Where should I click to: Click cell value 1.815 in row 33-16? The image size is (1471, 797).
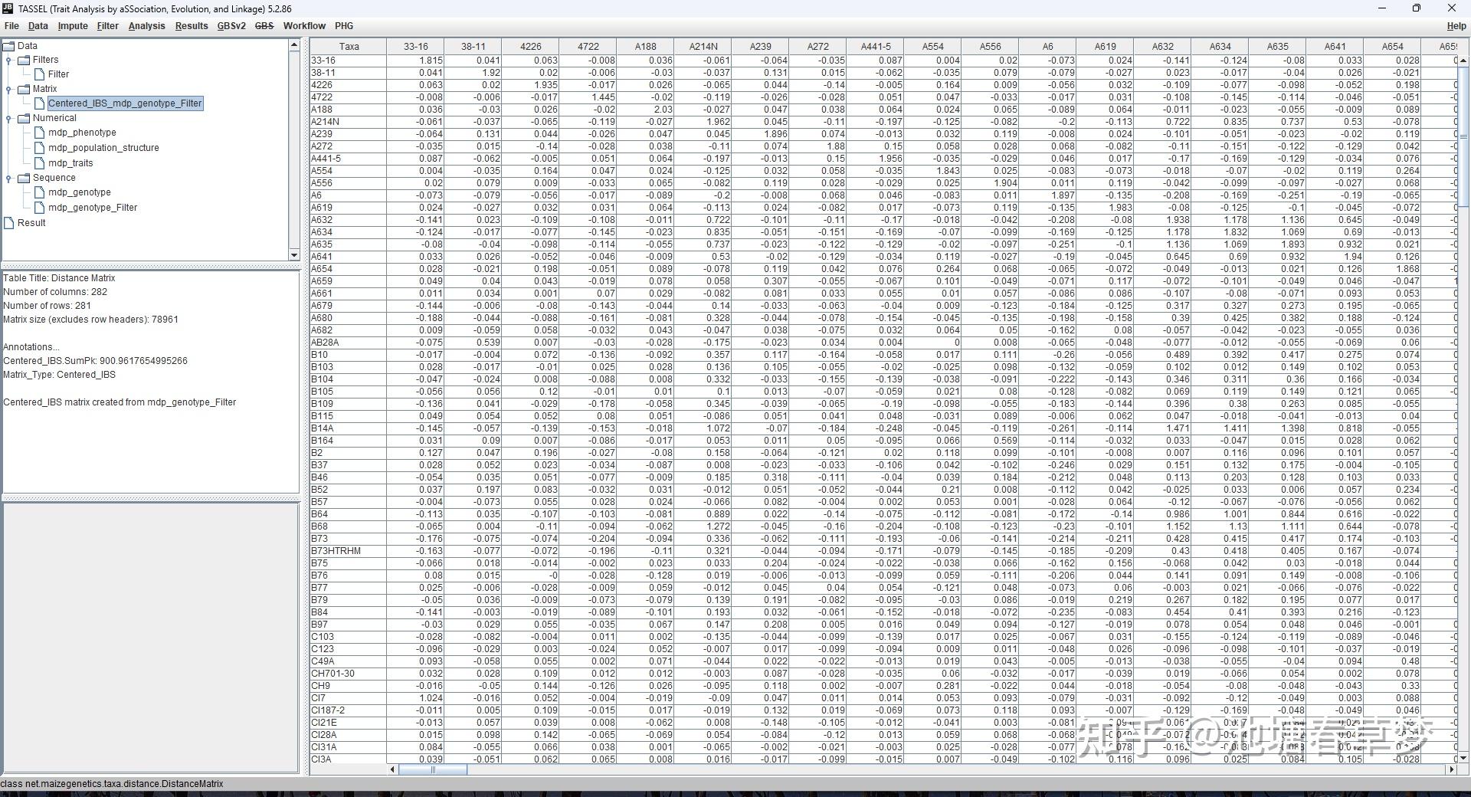coord(416,61)
